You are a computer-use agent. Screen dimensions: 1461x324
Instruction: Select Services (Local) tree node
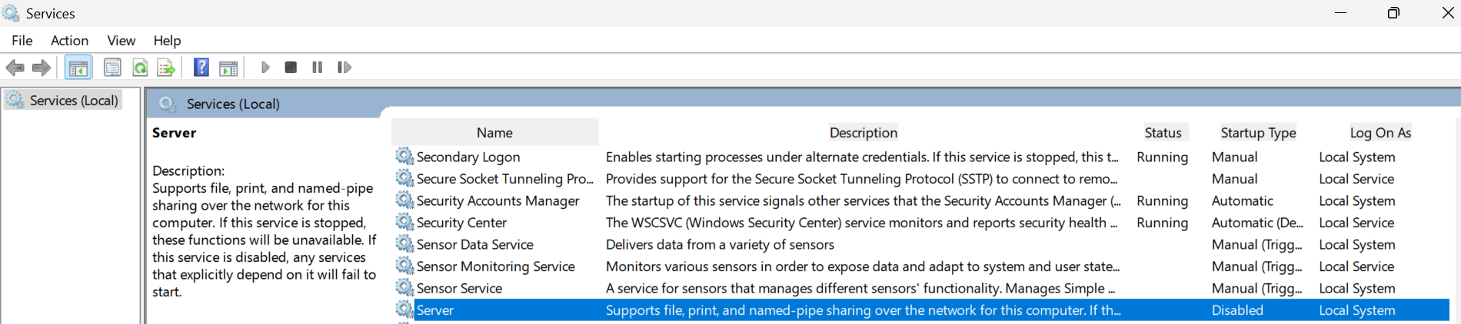click(x=74, y=101)
